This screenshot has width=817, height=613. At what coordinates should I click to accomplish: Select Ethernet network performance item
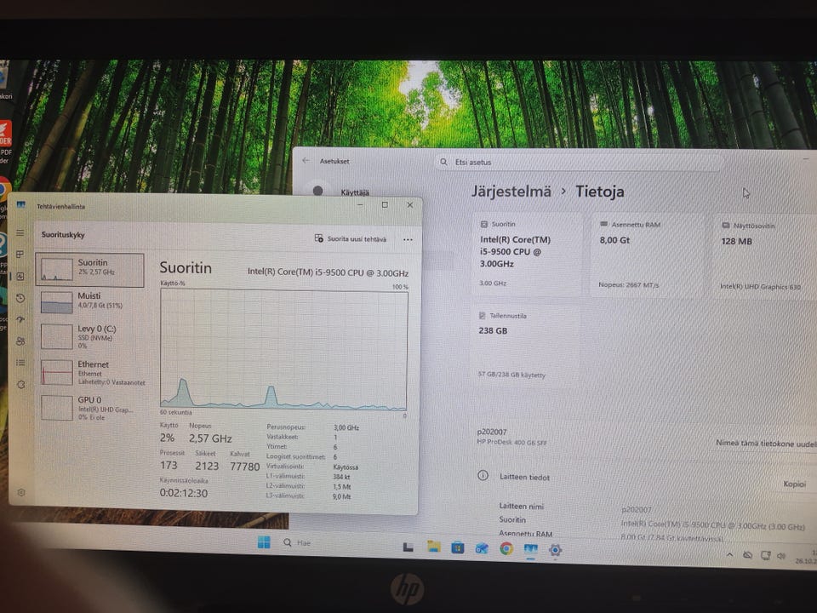[x=91, y=372]
